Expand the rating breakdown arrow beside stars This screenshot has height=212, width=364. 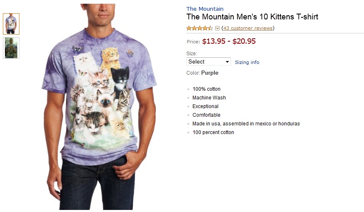[218, 28]
